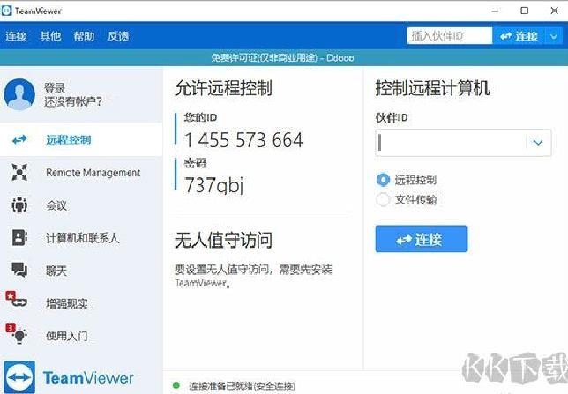The width and height of the screenshot is (568, 394).
Task: Click the 控制远程计算机 heading
Action: pos(433,88)
